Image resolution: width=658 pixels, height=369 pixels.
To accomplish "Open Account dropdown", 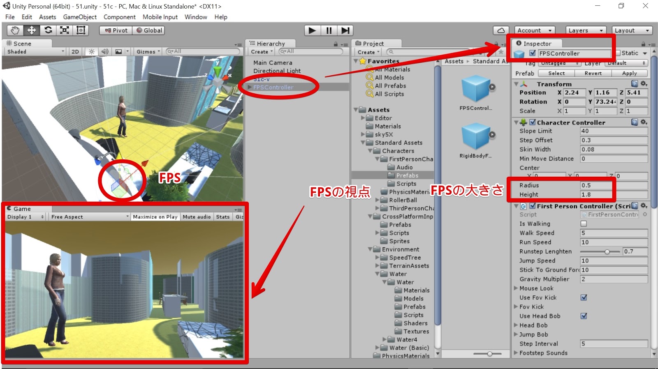I will click(x=535, y=30).
